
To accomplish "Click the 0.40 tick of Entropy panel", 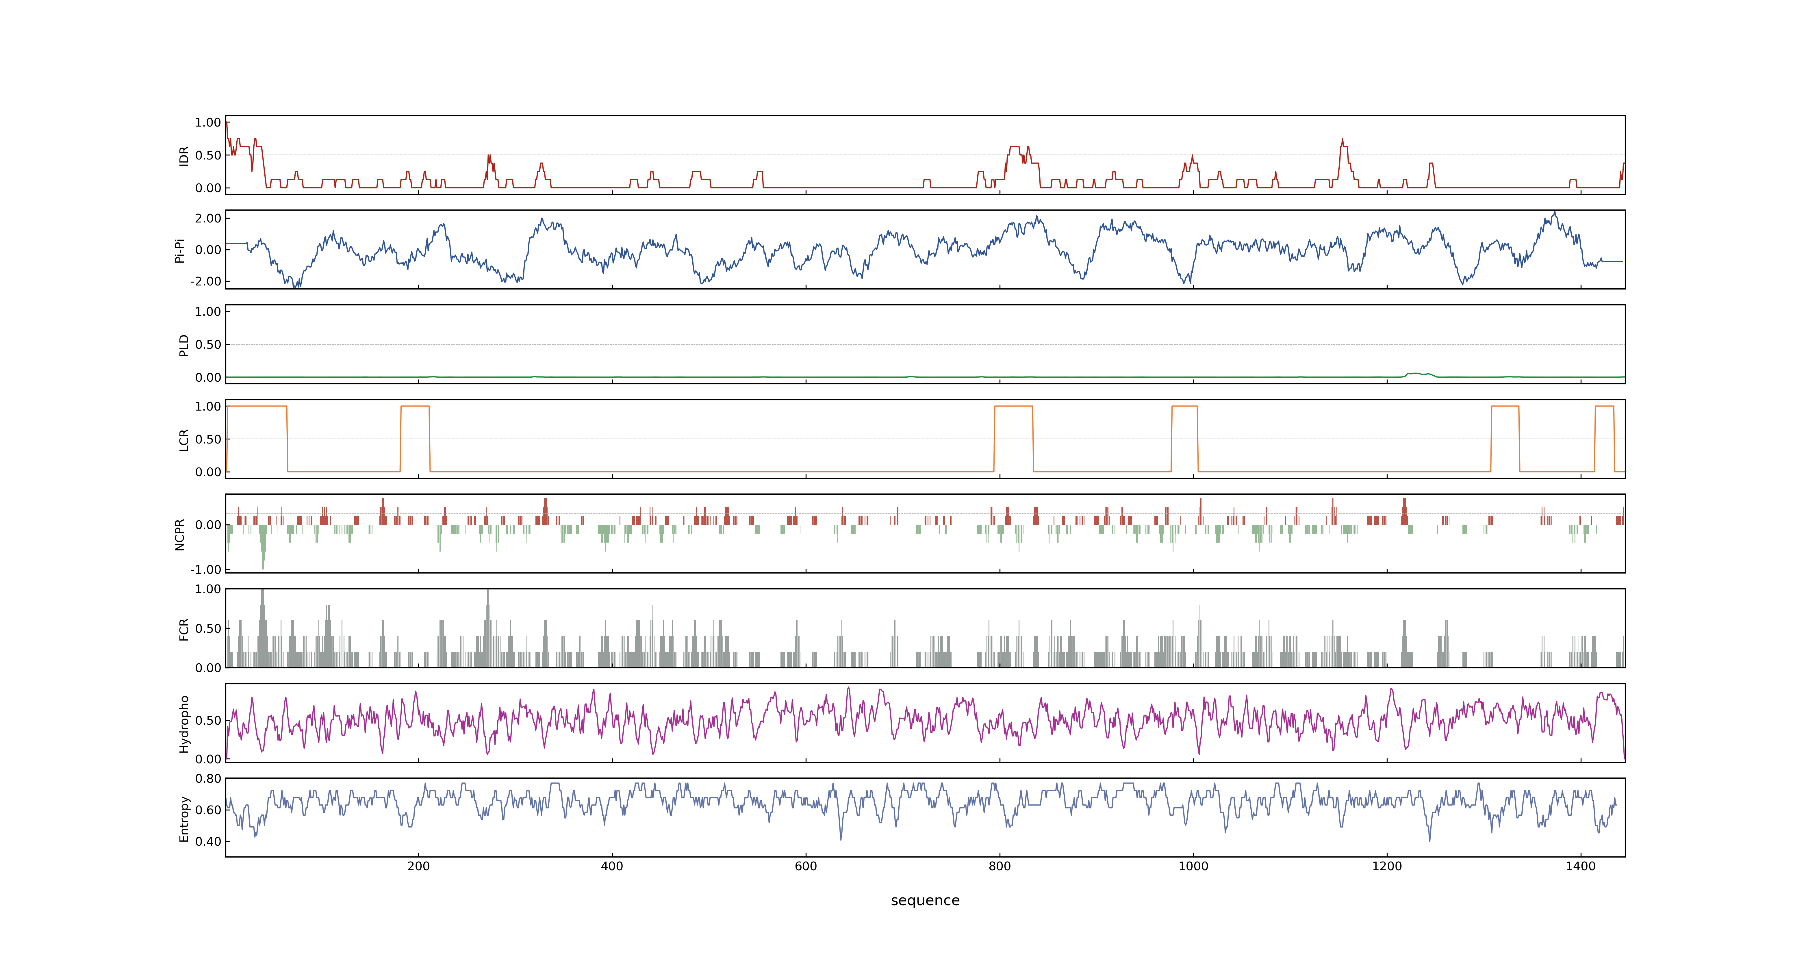I will (x=208, y=841).
